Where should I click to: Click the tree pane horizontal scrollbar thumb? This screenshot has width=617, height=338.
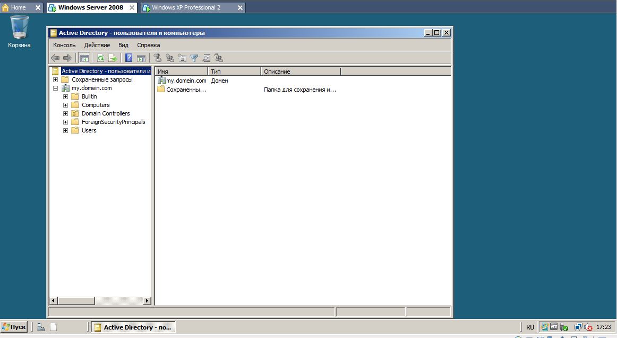tap(76, 301)
